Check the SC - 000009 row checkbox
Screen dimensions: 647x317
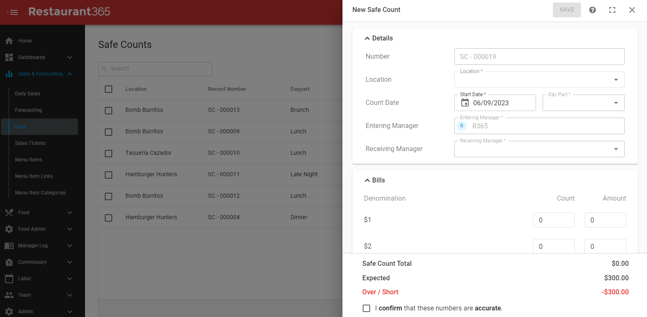tap(109, 132)
